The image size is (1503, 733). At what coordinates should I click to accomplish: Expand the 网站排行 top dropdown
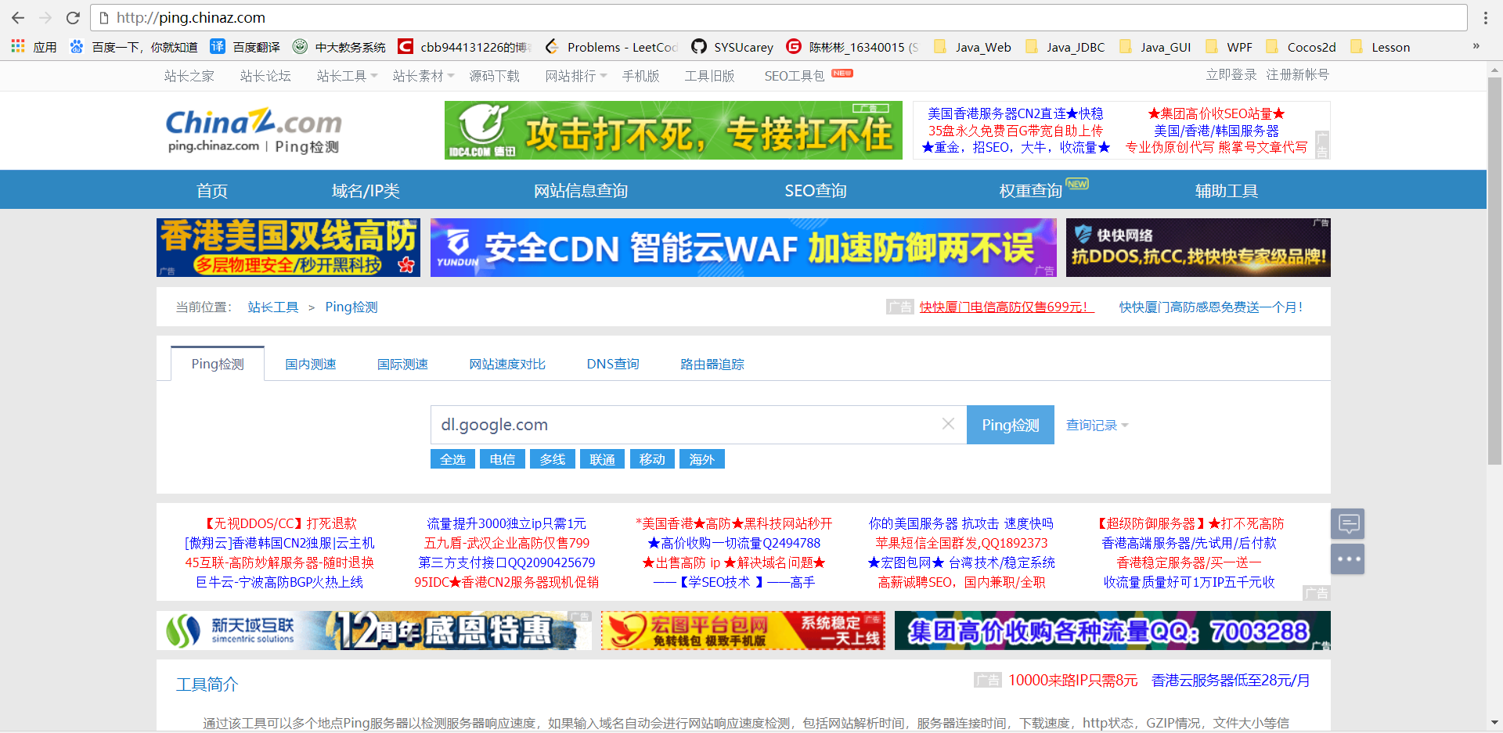[x=576, y=76]
